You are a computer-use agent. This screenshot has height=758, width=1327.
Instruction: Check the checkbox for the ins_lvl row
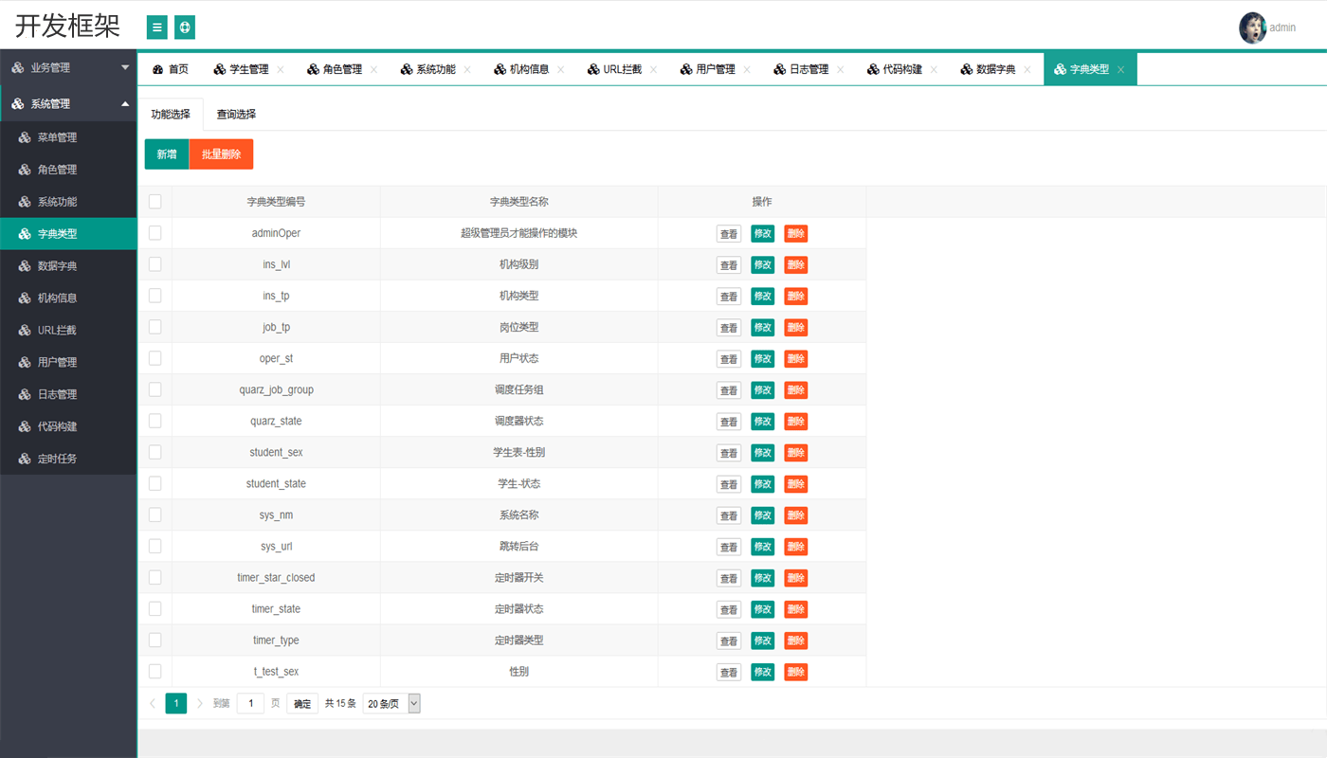click(155, 263)
